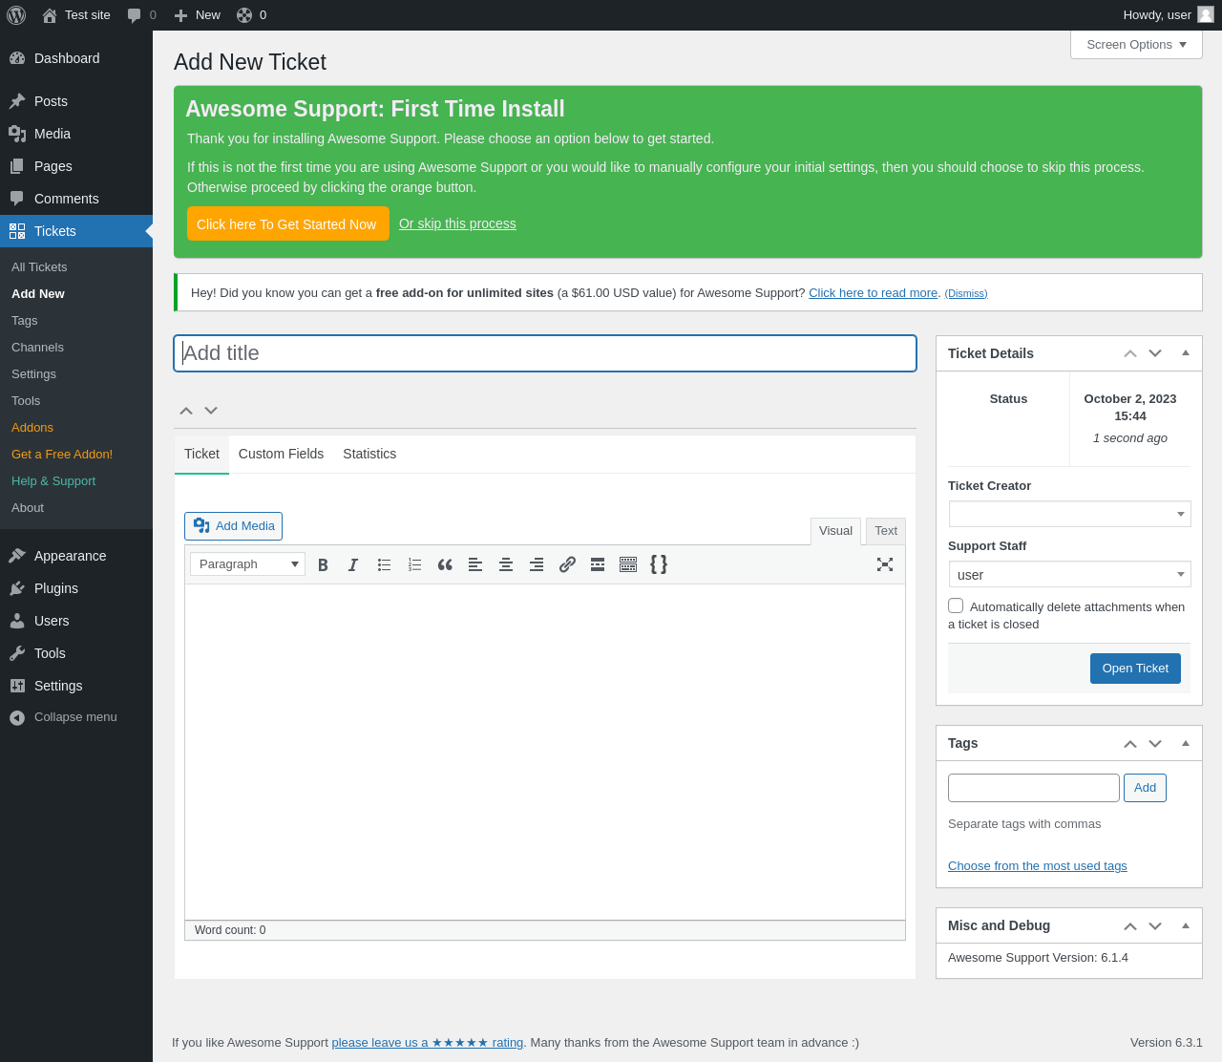
Task: Insert or edit link
Action: 567,564
